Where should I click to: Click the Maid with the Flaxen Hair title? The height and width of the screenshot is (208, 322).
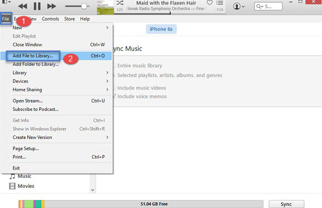tap(166, 3)
